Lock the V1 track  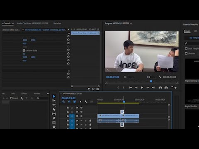(68, 116)
